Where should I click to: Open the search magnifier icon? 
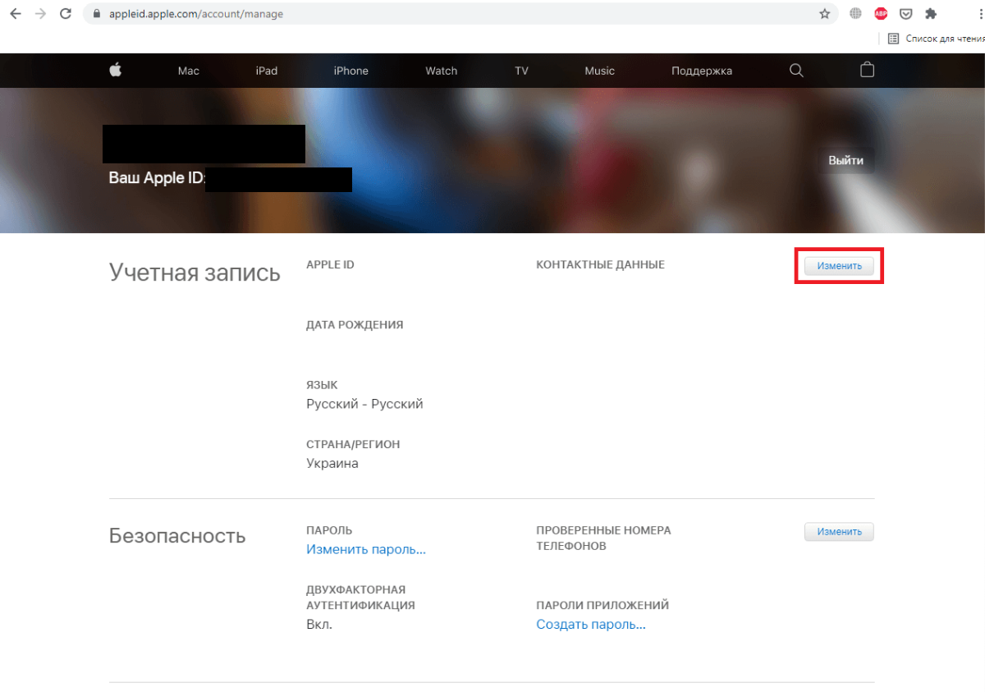[796, 71]
